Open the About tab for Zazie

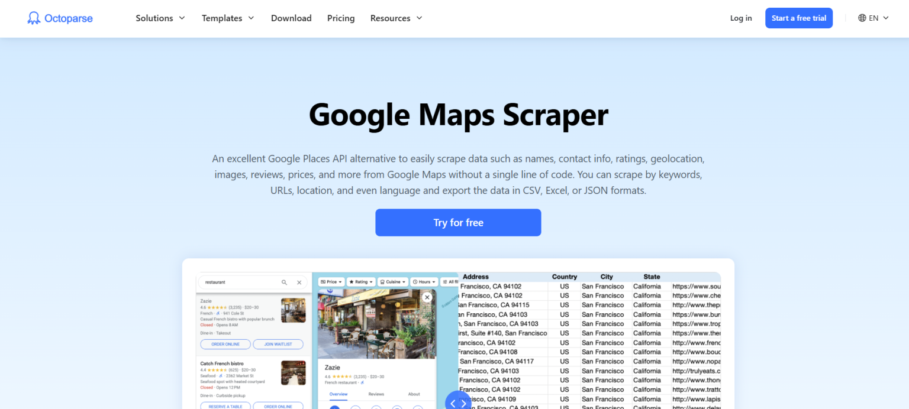tap(414, 394)
